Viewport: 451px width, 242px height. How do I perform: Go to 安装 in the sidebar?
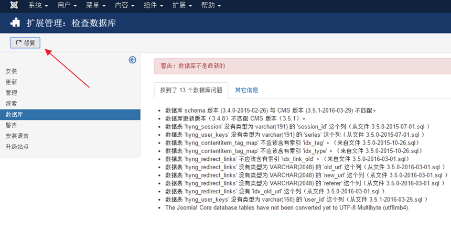pos(11,71)
